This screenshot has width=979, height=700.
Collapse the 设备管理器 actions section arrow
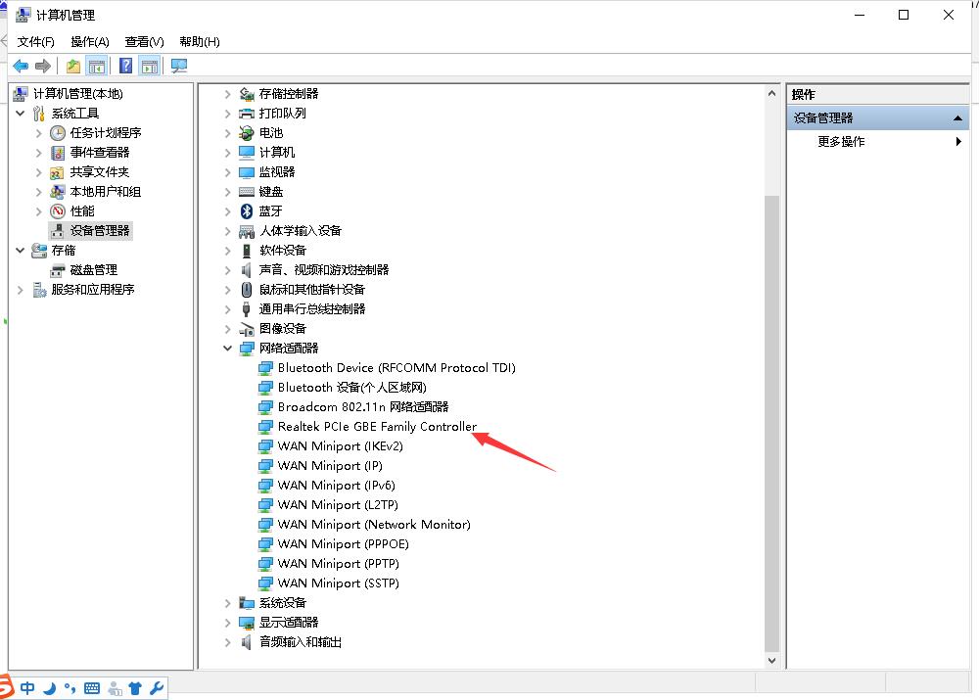coord(957,118)
